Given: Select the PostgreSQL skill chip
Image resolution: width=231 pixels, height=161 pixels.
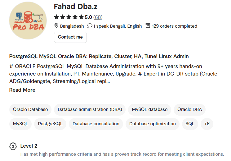Looking at the screenshot, I should point(50,124).
